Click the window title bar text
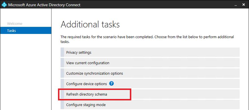 pyautogui.click(x=44, y=5)
